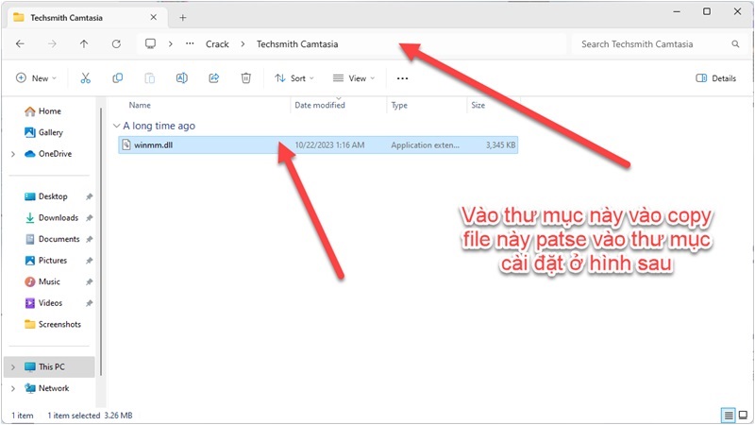The width and height of the screenshot is (755, 425).
Task: Open the Pictures quick access folder
Action: click(x=45, y=261)
